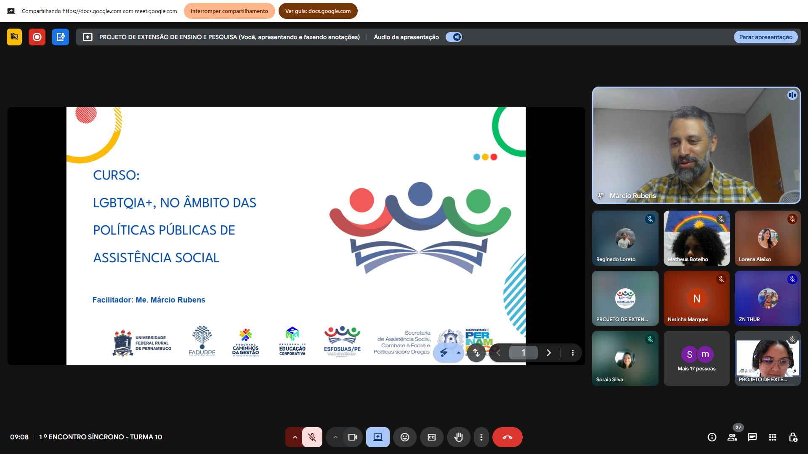Expand audio settings chevron beside microphone
Viewport: 808px width, 454px height.
(x=295, y=437)
